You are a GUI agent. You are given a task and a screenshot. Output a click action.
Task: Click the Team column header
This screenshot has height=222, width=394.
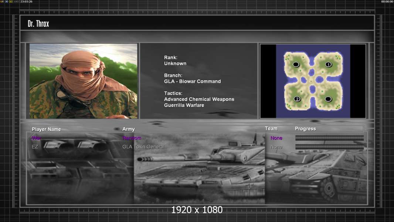tap(271, 128)
